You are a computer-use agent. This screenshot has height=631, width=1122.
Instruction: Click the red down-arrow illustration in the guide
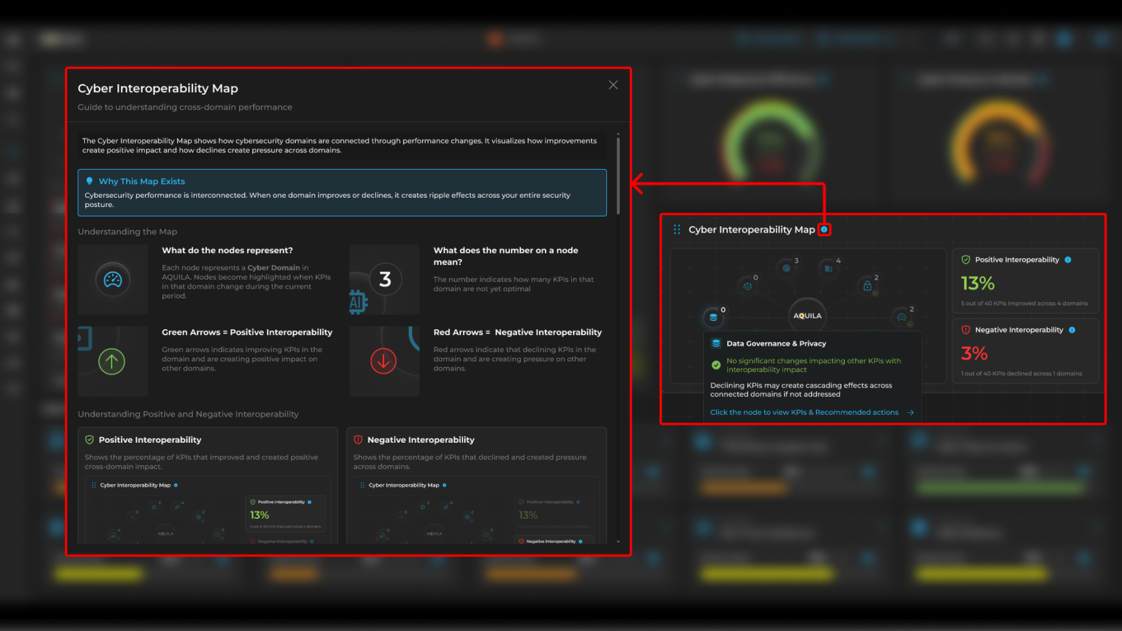(383, 362)
